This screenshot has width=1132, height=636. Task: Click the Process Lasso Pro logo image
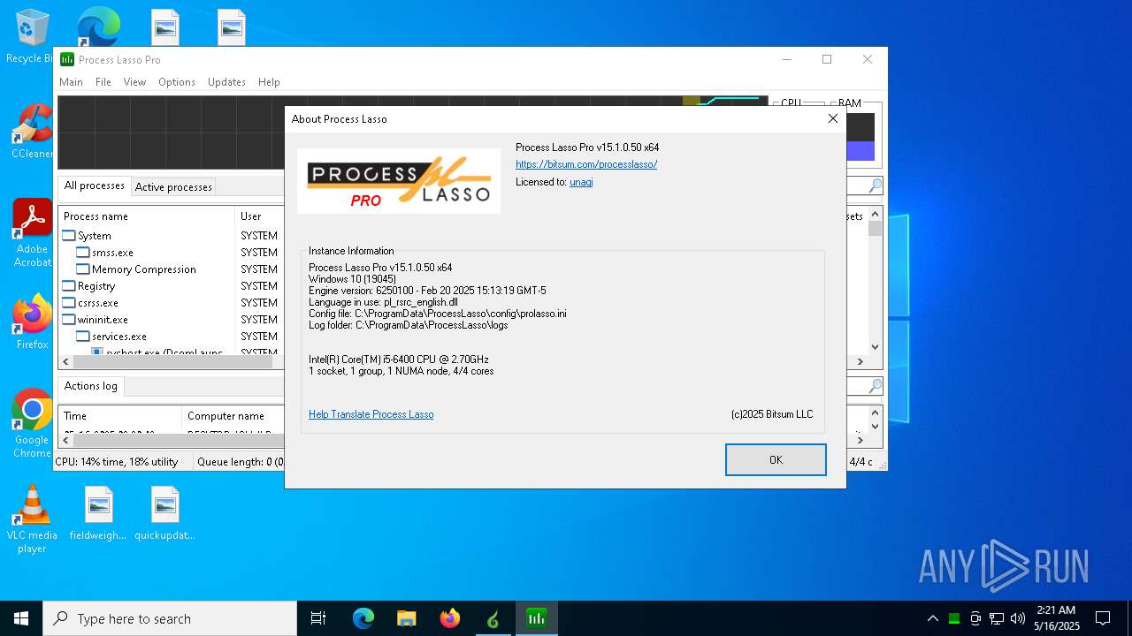point(399,181)
